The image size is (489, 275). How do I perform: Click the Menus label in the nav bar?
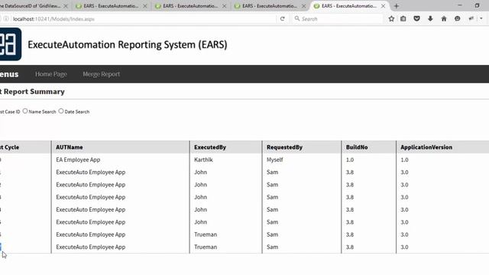tap(9, 74)
